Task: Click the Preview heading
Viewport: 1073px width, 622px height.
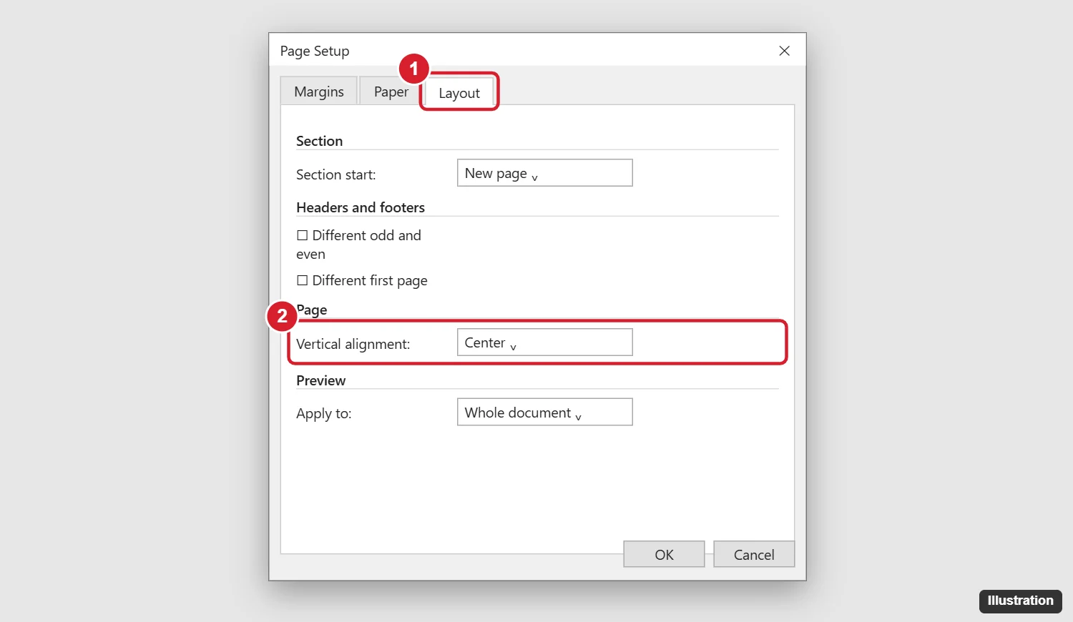Action: tap(320, 380)
